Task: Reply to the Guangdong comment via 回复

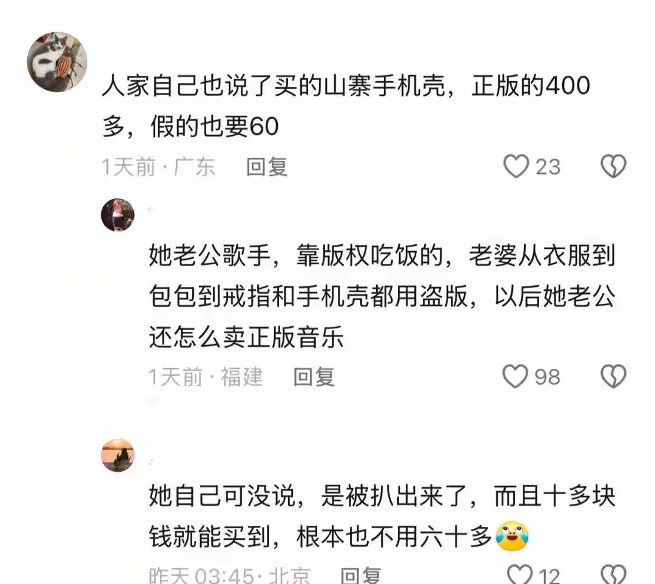Action: 267,167
